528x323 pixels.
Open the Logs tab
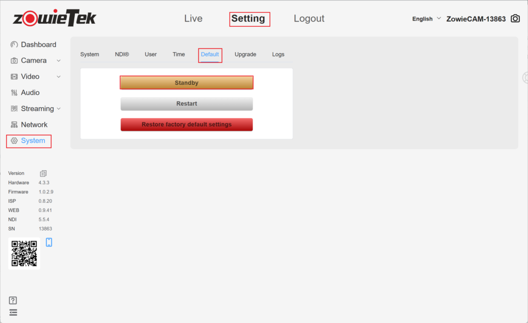[x=278, y=54]
